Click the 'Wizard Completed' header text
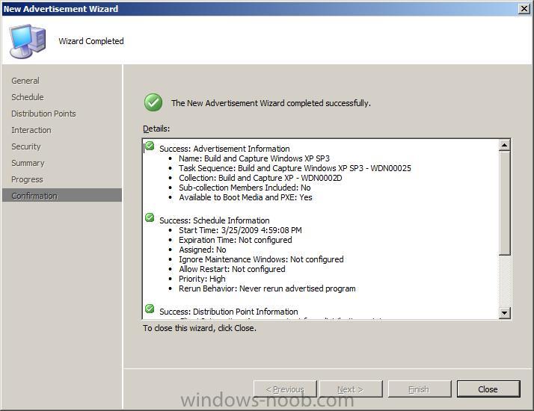Image resolution: width=534 pixels, height=411 pixels. coord(91,41)
